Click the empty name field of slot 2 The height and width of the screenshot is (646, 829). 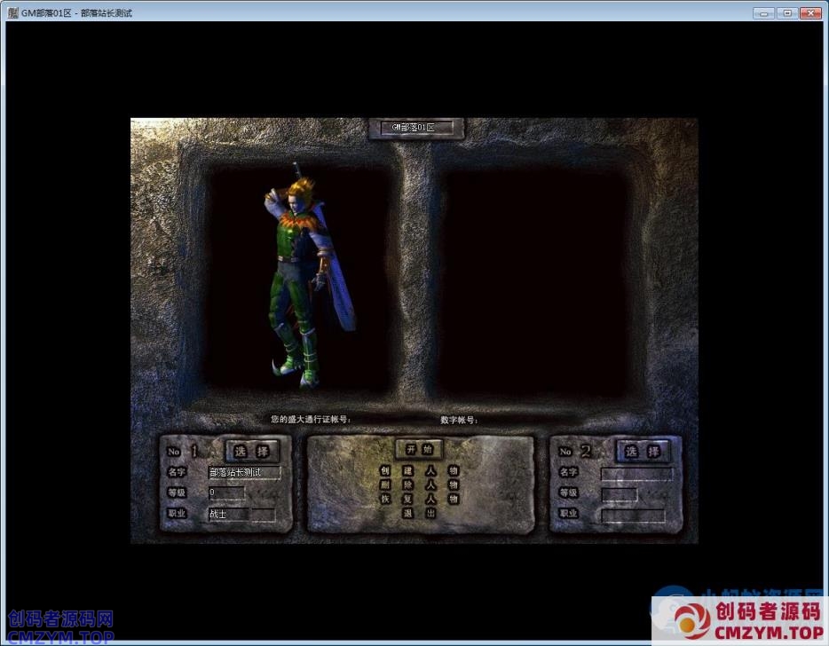[636, 474]
